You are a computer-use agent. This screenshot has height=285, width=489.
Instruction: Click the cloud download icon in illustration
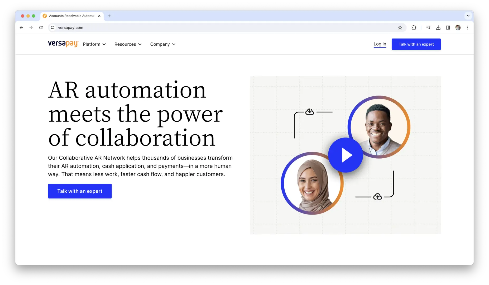310,112
